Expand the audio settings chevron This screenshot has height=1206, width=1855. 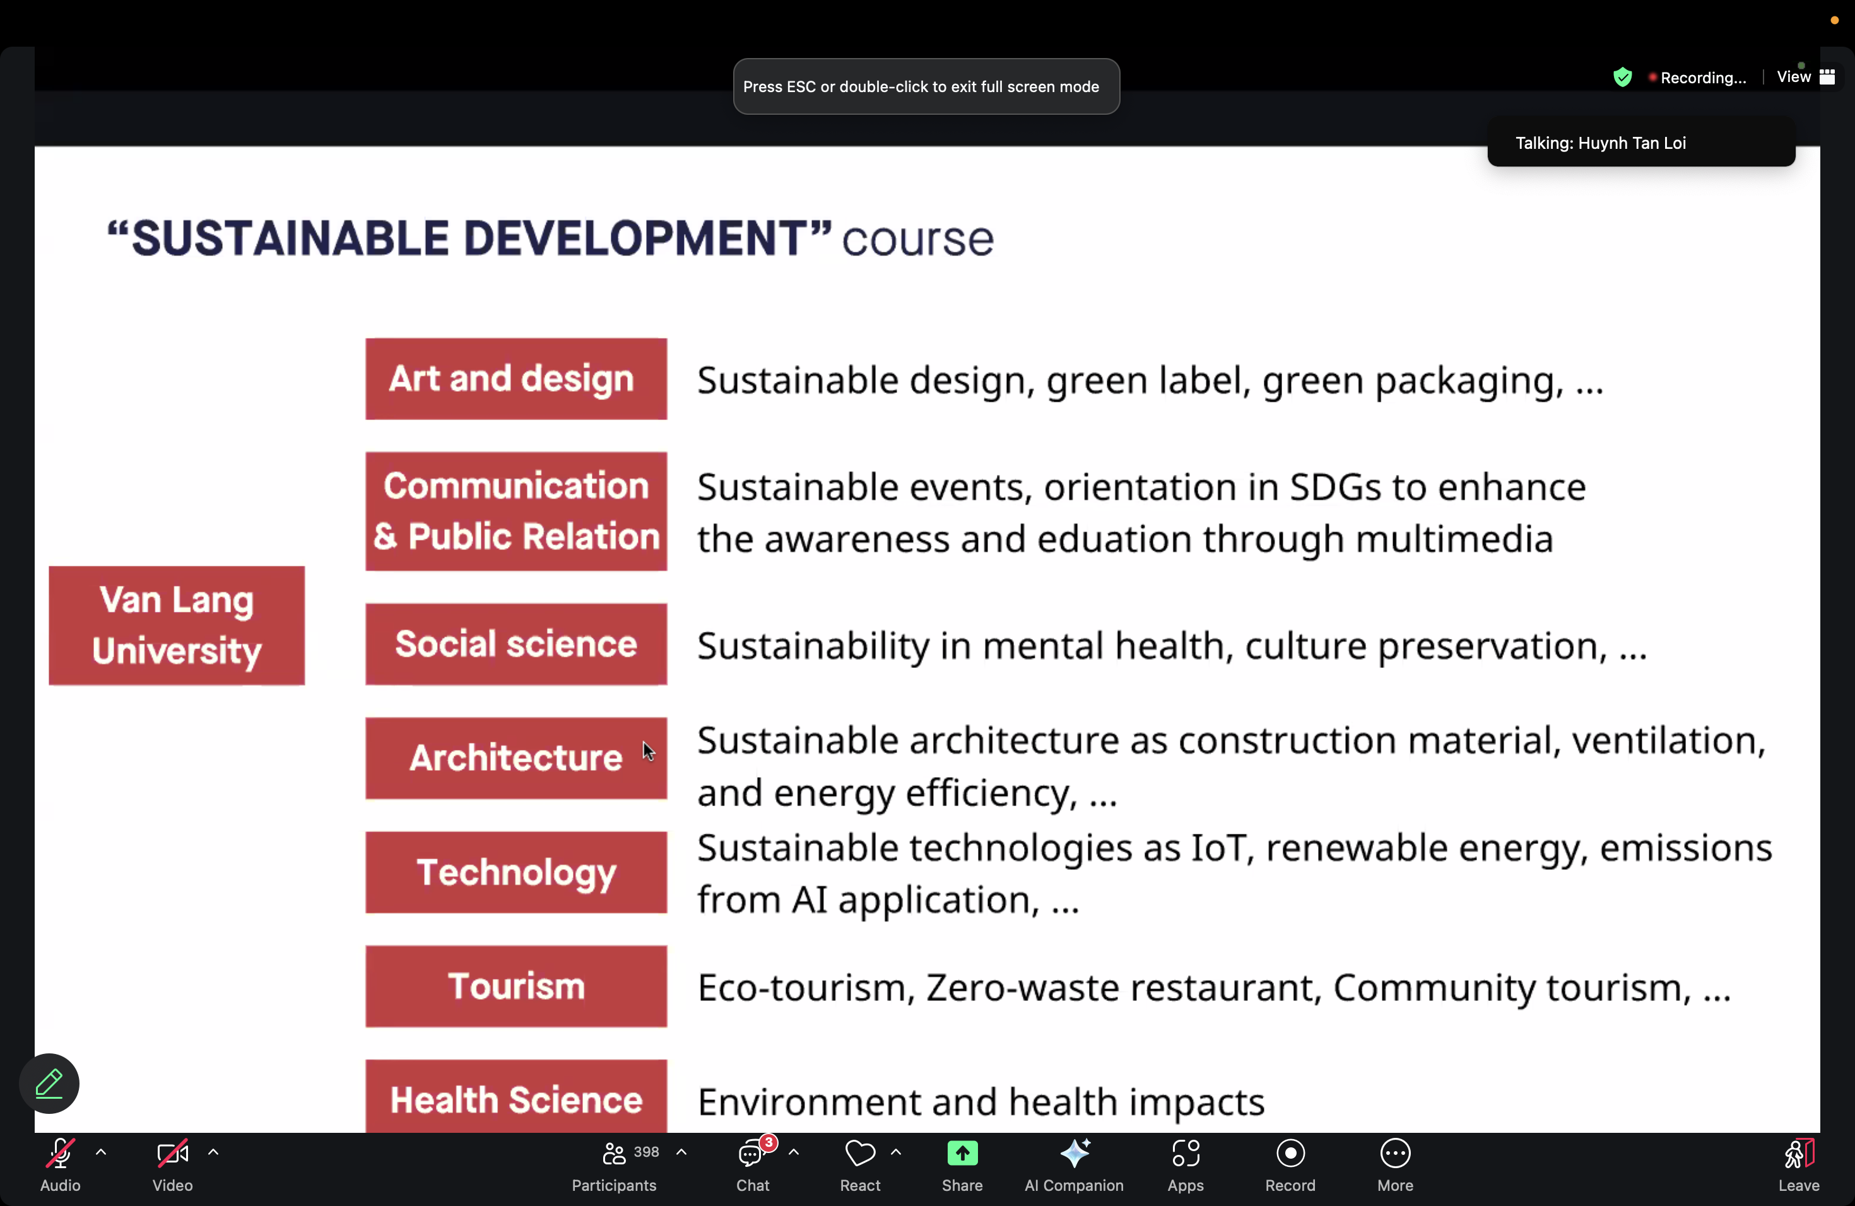100,1152
